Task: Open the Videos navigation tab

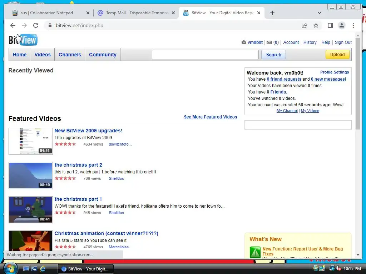Action: pos(43,55)
